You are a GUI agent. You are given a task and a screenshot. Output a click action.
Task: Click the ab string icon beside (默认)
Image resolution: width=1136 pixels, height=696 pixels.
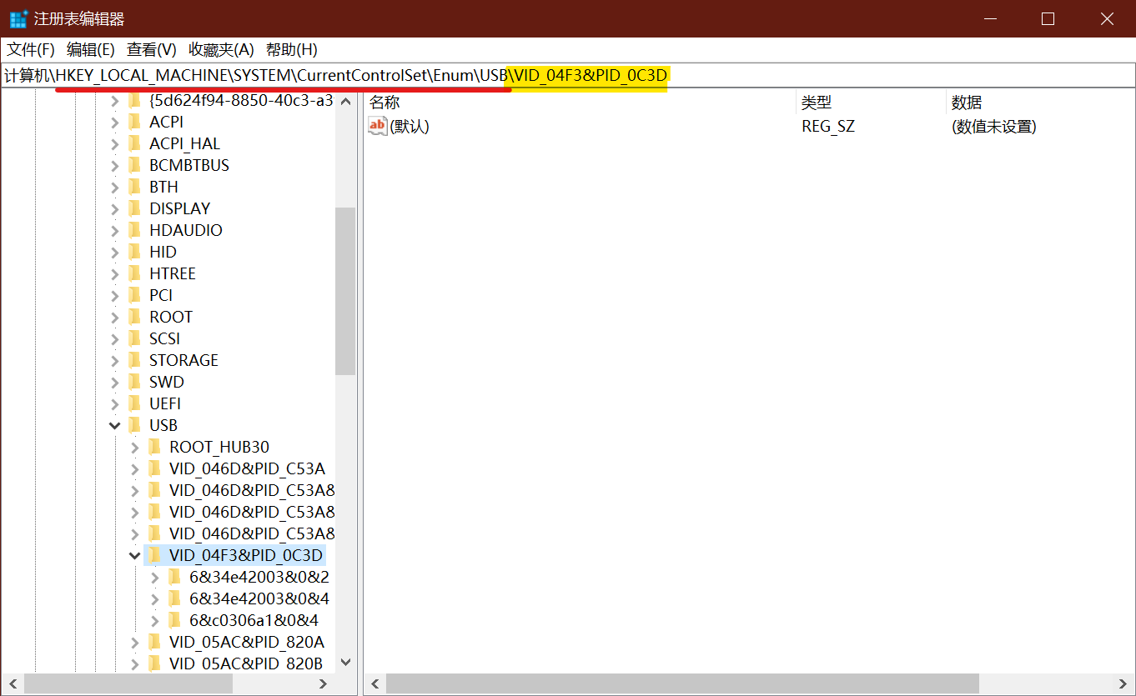378,127
